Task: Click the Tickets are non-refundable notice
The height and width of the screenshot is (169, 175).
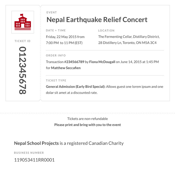Action: 88,119
